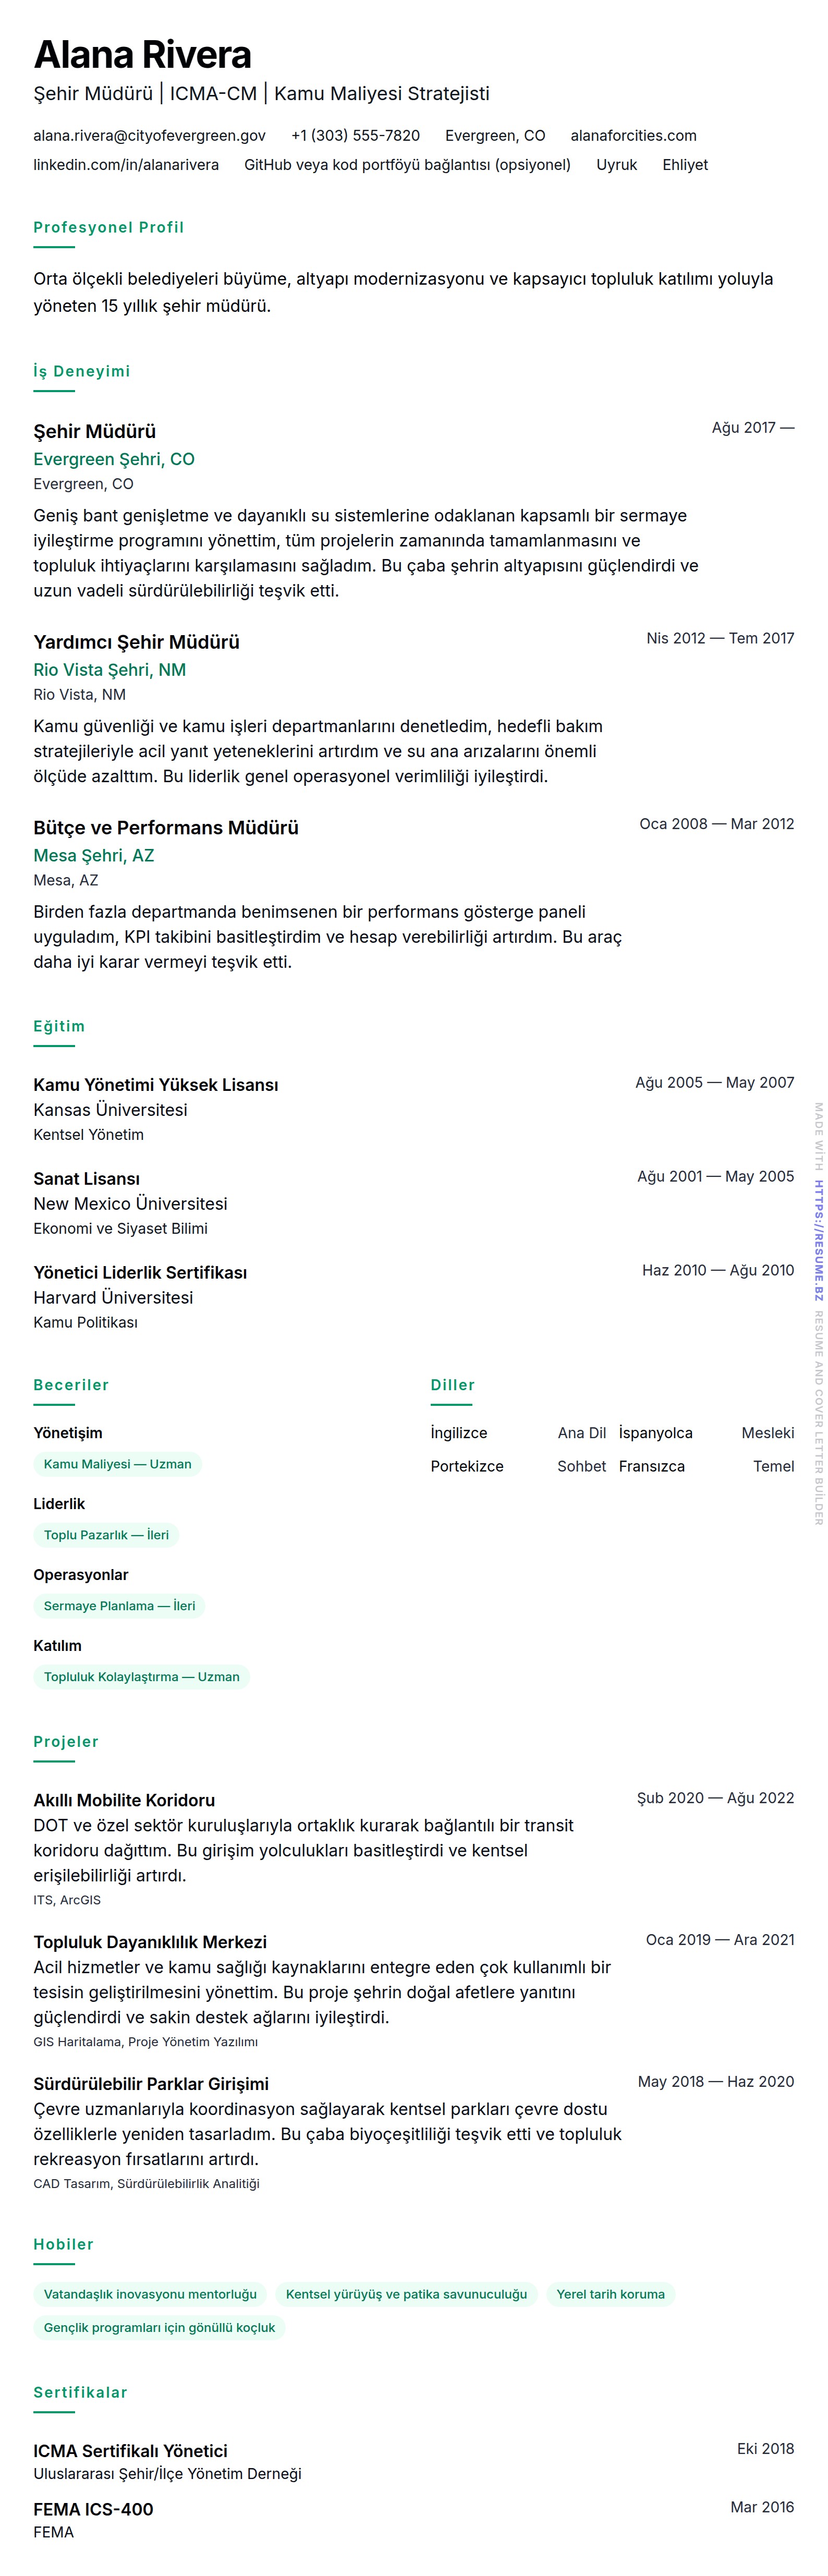
Task: Open the HTTPS://RESUME.BZ watermark link
Action: pyautogui.click(x=818, y=1240)
